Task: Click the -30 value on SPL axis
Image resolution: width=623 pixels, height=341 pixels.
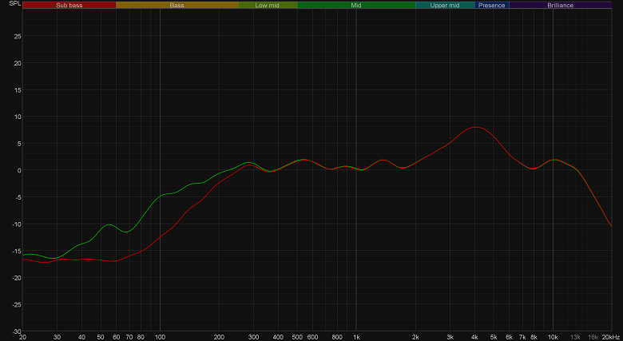Action: point(16,331)
